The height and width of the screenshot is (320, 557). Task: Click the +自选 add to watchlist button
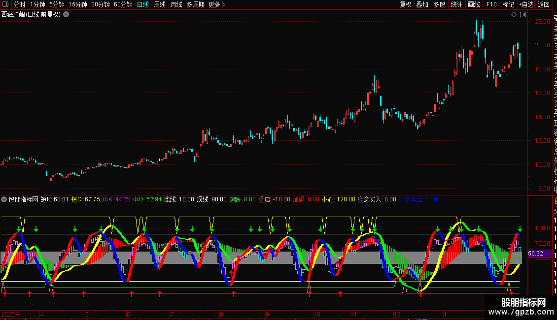(x=526, y=4)
